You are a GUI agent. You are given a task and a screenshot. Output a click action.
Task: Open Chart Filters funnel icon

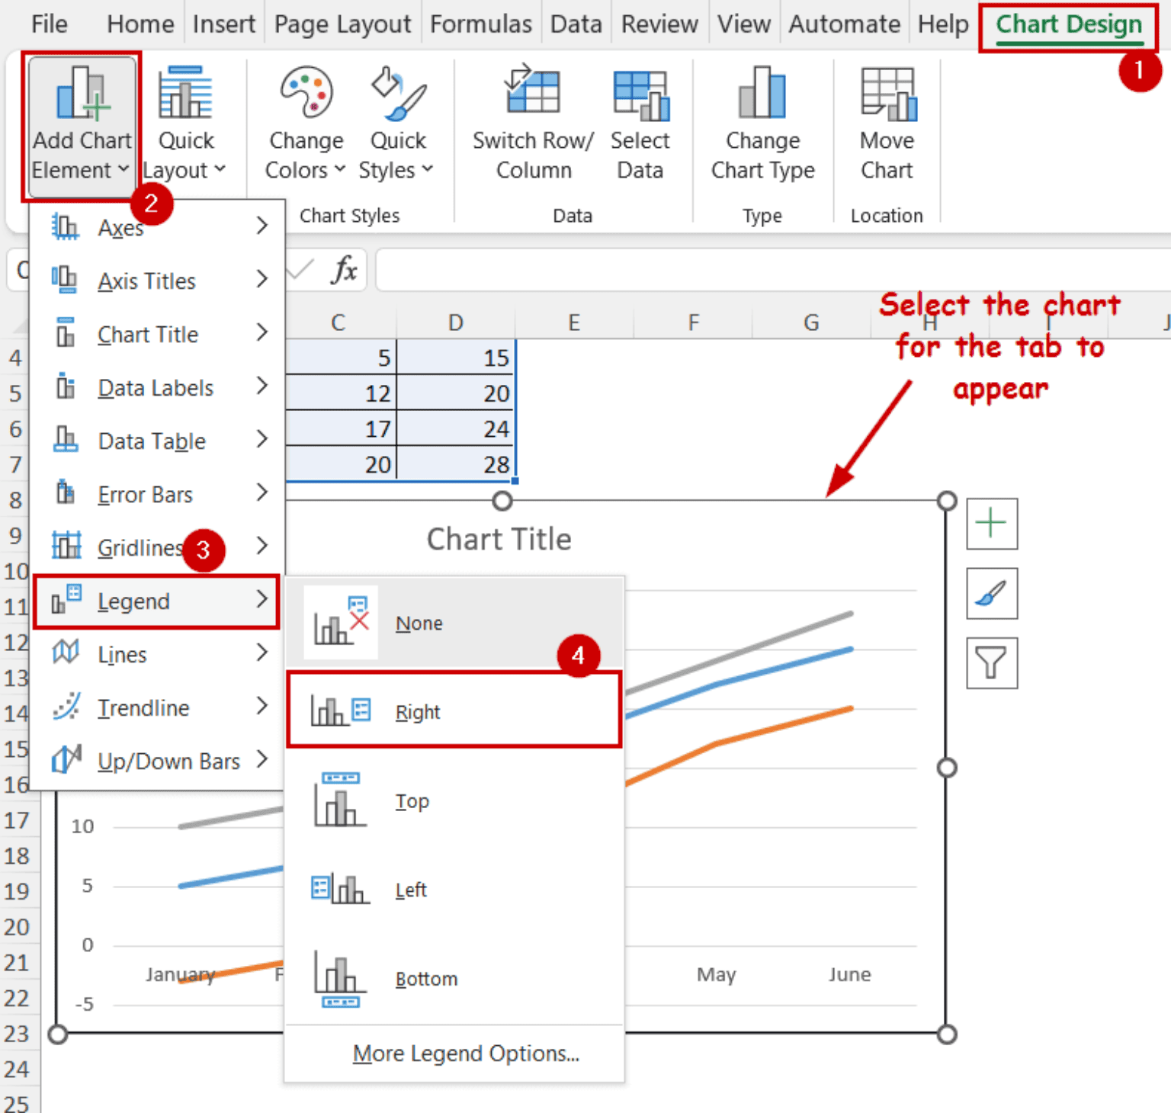coord(990,662)
